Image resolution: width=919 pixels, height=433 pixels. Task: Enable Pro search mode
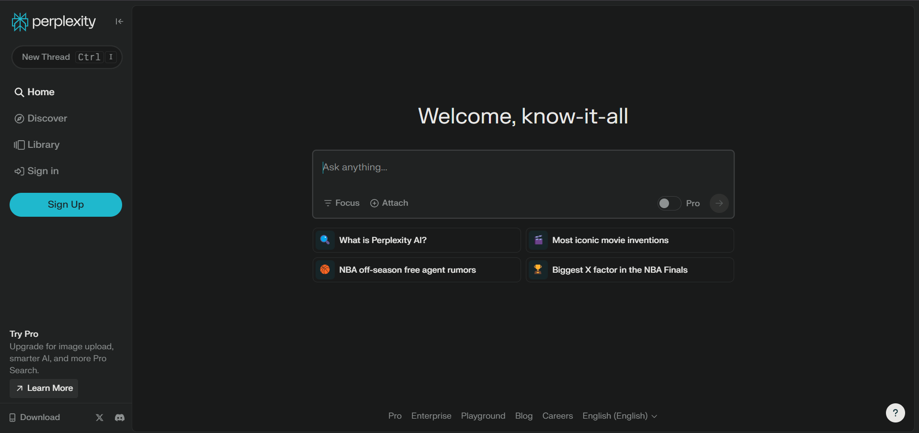[x=669, y=203]
